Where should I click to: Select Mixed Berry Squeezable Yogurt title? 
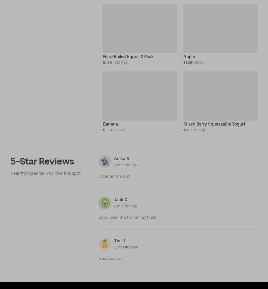coord(214,124)
